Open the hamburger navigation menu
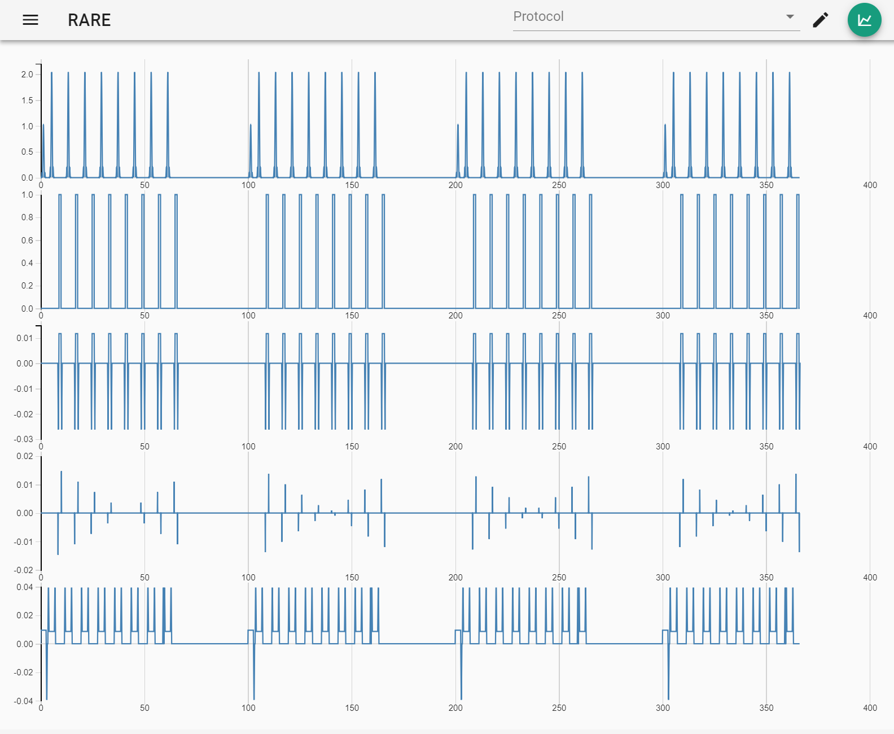This screenshot has height=734, width=894. [30, 20]
